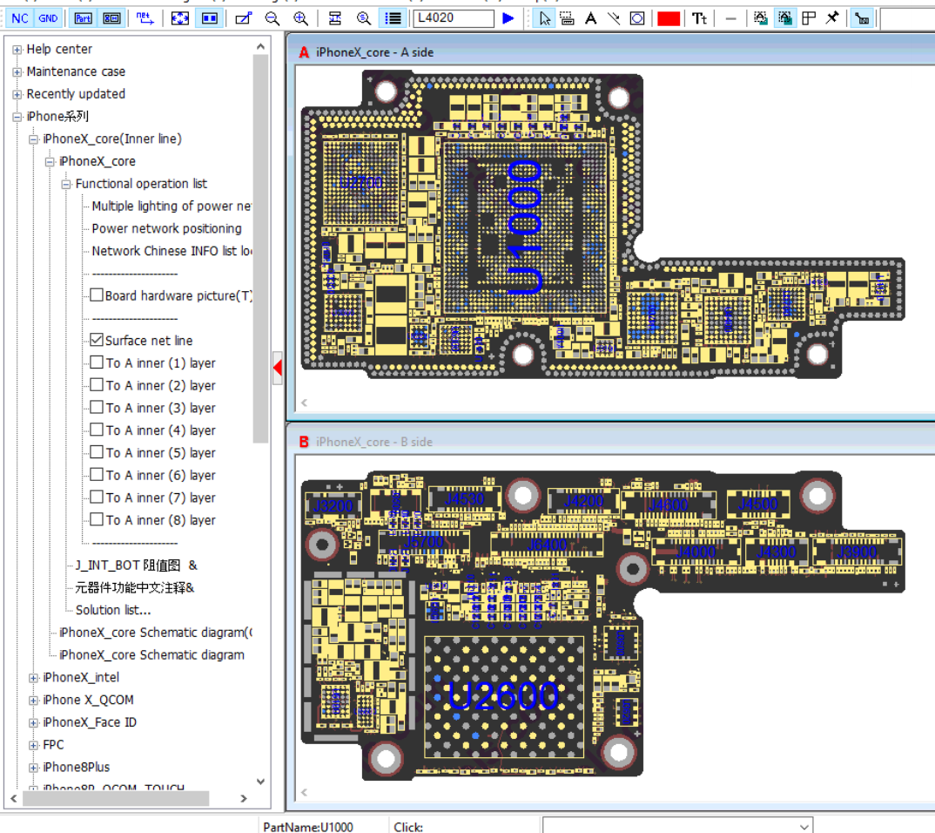Select the iPhoneX_core Schematic diagram entry
The height and width of the screenshot is (833, 935).
(151, 654)
